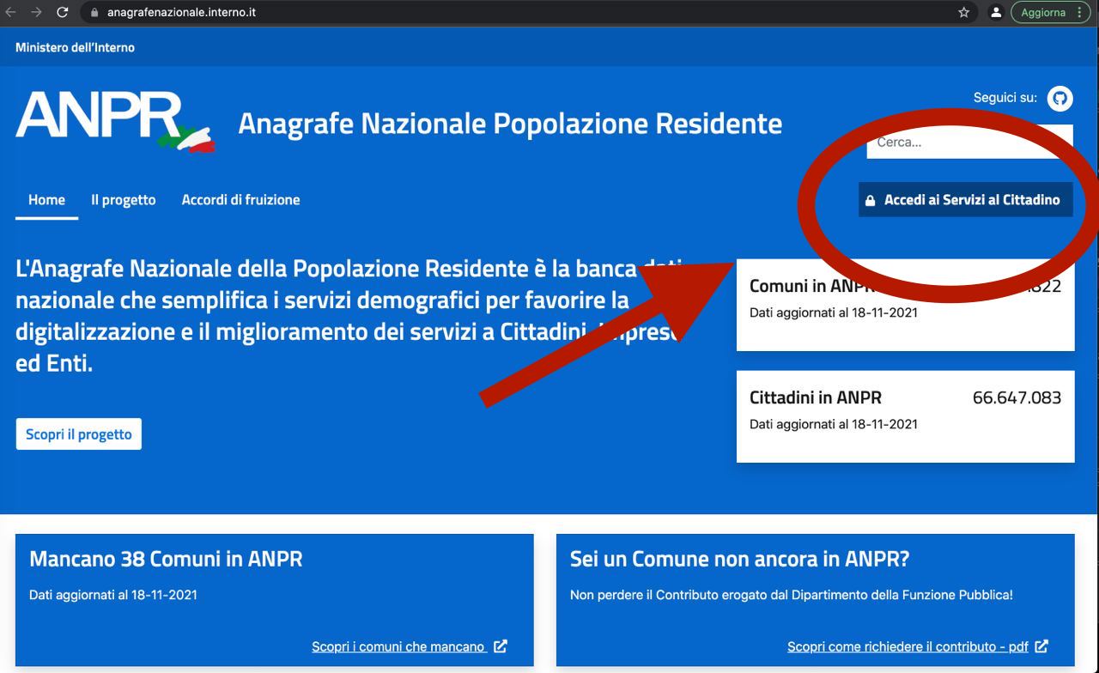Open the Chrome three-dot menu
This screenshot has width=1099, height=673.
click(1081, 13)
